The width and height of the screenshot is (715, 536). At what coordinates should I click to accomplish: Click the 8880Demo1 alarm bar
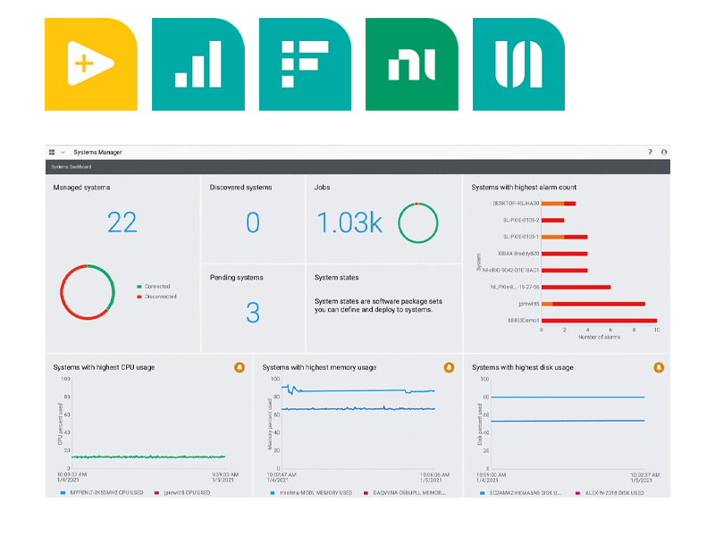599,321
